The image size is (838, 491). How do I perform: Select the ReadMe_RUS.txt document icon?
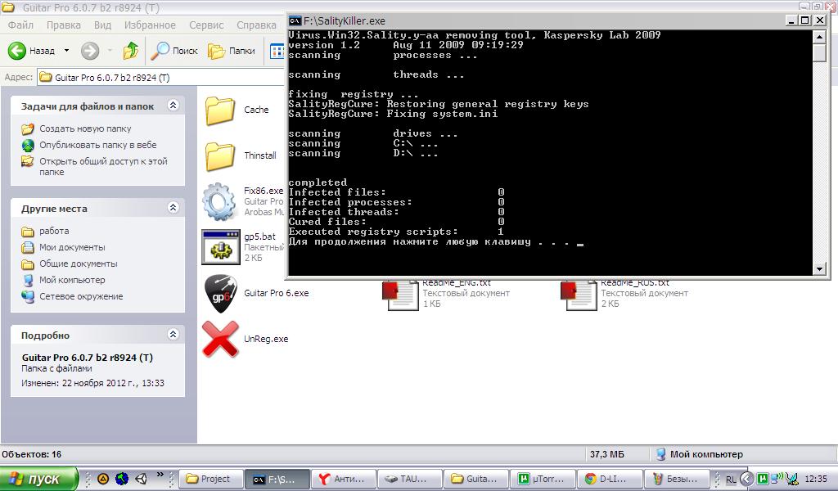click(579, 293)
